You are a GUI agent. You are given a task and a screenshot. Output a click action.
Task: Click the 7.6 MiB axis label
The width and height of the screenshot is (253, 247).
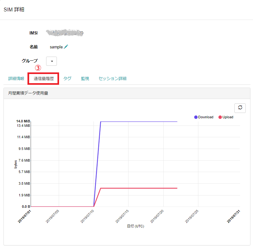pos(24,160)
